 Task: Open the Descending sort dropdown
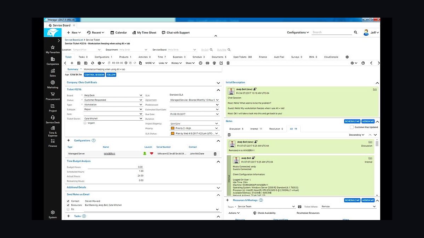coord(357,135)
